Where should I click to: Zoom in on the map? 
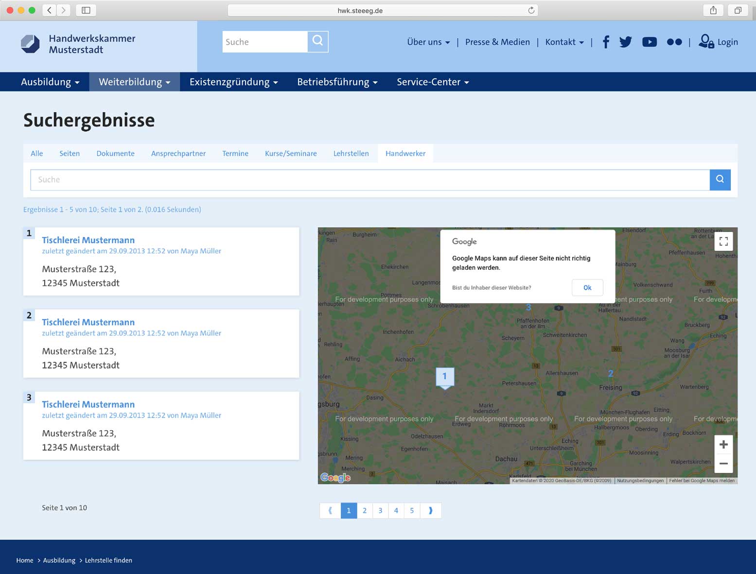tap(723, 445)
